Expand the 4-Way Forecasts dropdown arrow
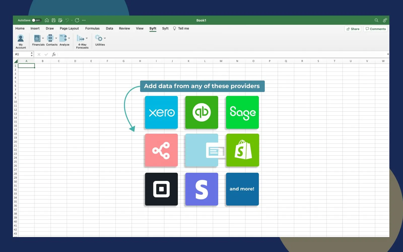The height and width of the screenshot is (252, 403). pos(87,38)
